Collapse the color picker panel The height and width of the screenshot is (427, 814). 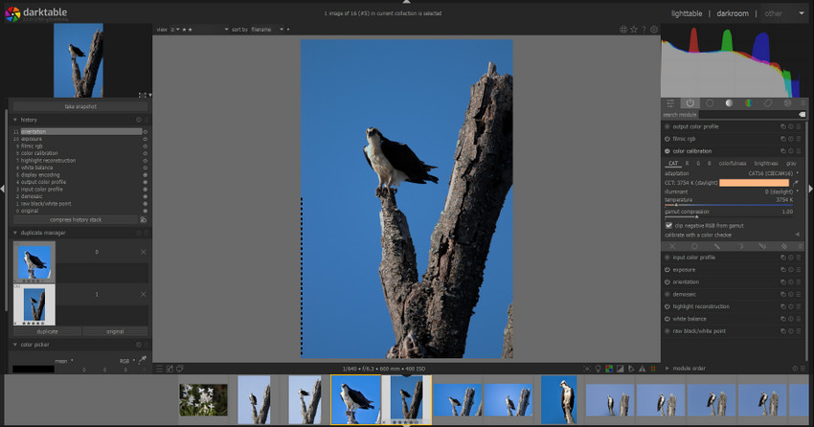click(x=15, y=345)
